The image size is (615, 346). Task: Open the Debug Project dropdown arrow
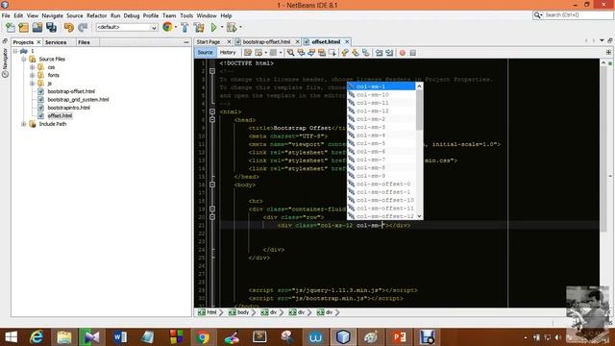click(240, 27)
